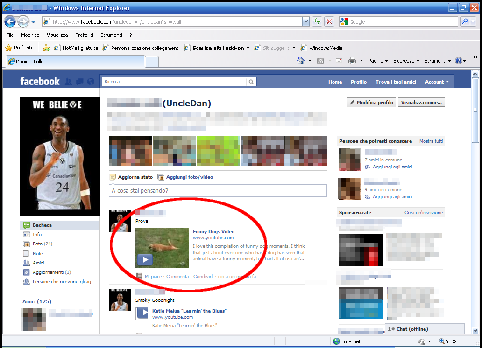Open the Bacheca section in the sidebar
Viewport: 482px width, 348px height.
[x=60, y=225]
